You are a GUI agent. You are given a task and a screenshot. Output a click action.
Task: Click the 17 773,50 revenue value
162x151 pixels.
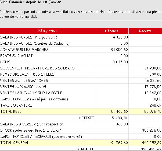coord(153,87)
